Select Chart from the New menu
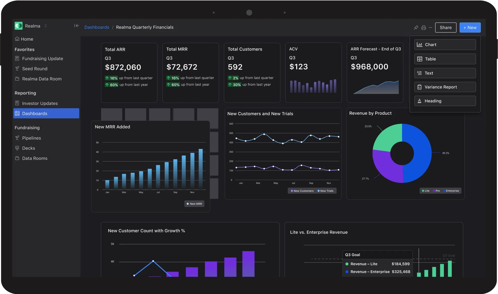The height and width of the screenshot is (294, 498). [x=445, y=45]
